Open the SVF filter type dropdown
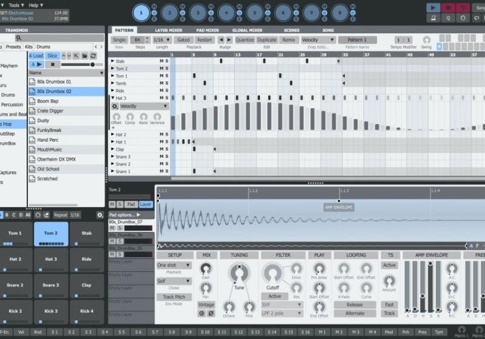This screenshot has height=339, width=485. point(282,305)
